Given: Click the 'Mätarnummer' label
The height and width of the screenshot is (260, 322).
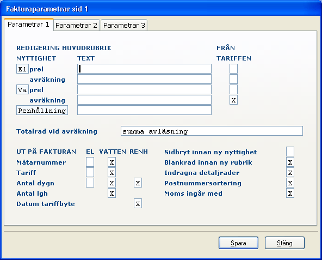Looking at the screenshot, I should pos(41,162).
